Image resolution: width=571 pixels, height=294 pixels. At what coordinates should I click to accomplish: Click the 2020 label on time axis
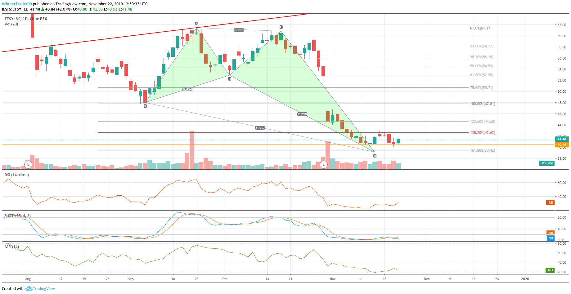(525, 279)
